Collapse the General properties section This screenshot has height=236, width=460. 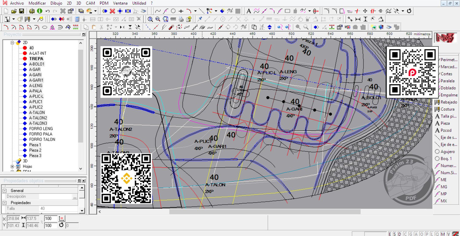5,191
